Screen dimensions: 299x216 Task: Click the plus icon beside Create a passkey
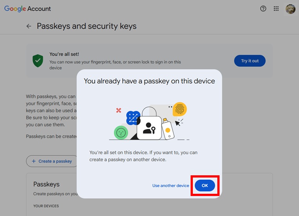(34, 161)
